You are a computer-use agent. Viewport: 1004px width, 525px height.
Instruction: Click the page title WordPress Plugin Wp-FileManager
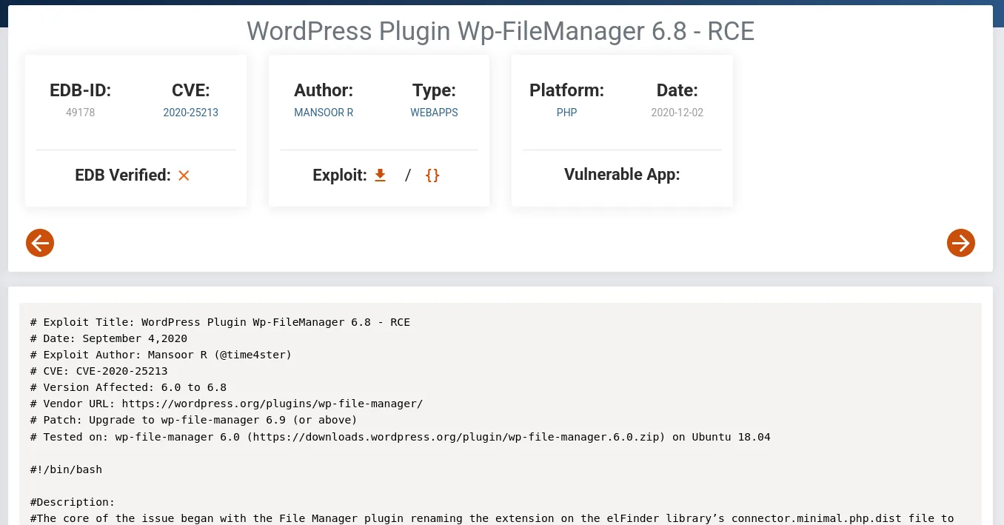coord(501,31)
